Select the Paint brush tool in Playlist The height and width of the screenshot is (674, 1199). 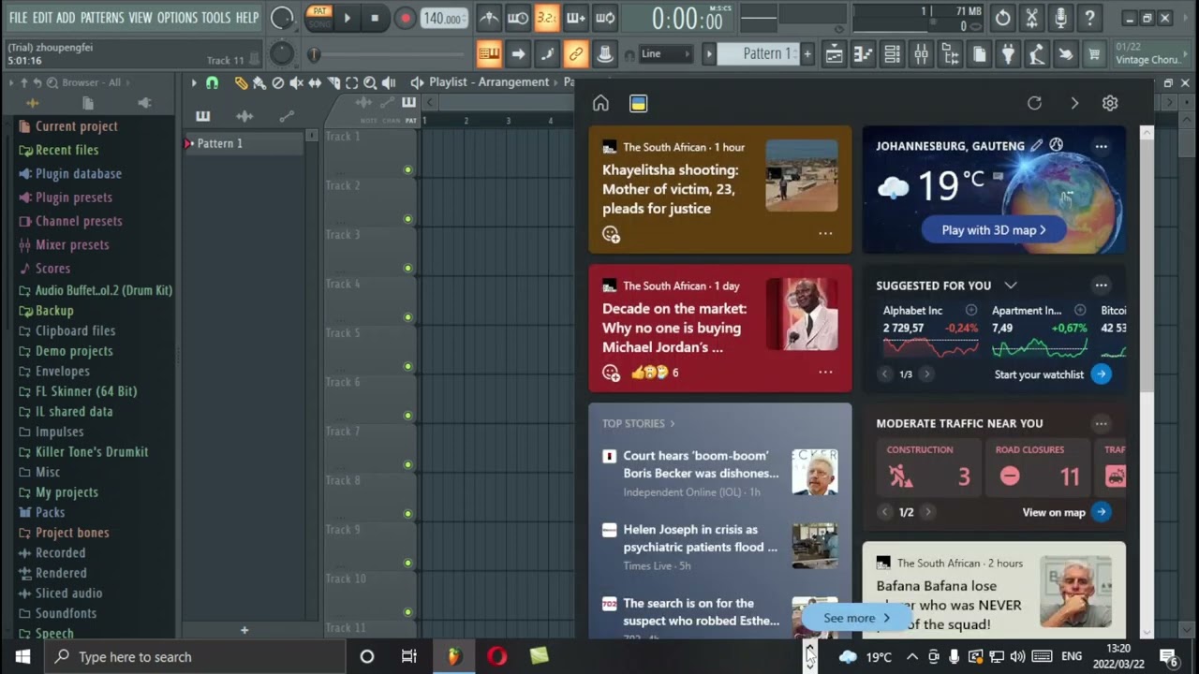click(259, 82)
